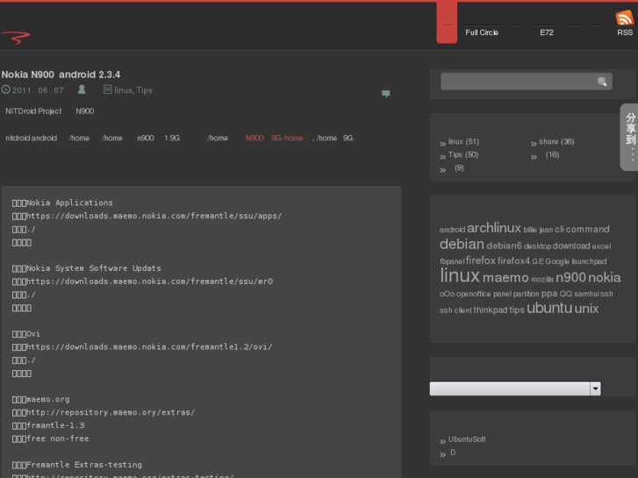This screenshot has height=478, width=638.
Task: Click the search magnifier icon
Action: tap(602, 82)
